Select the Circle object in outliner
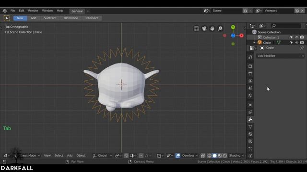Screen dimensions: 307x172 pos(267,43)
